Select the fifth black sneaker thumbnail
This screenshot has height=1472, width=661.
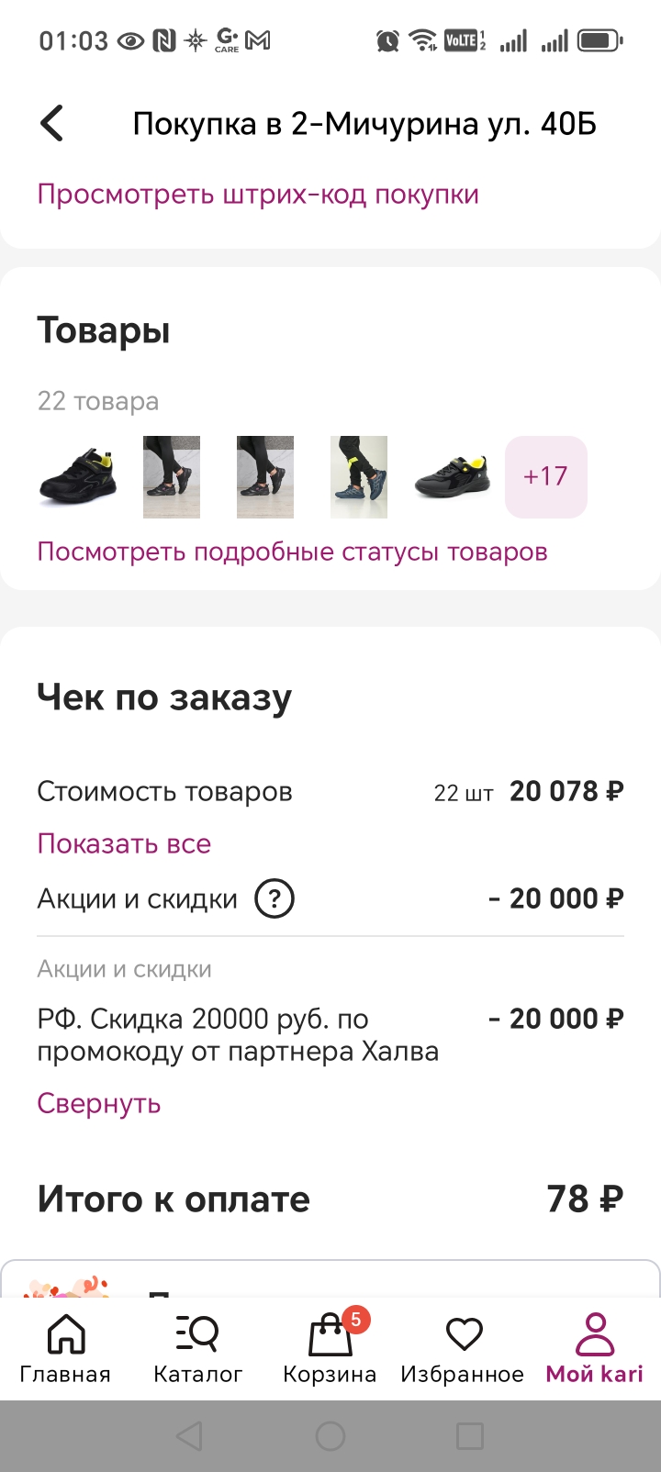pos(452,477)
